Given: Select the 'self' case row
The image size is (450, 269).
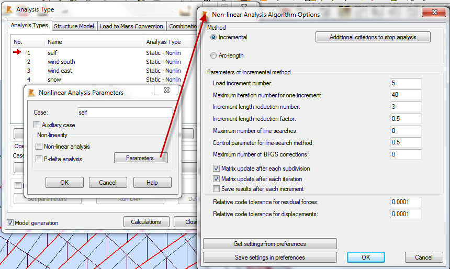Looking at the screenshot, I should pos(104,53).
